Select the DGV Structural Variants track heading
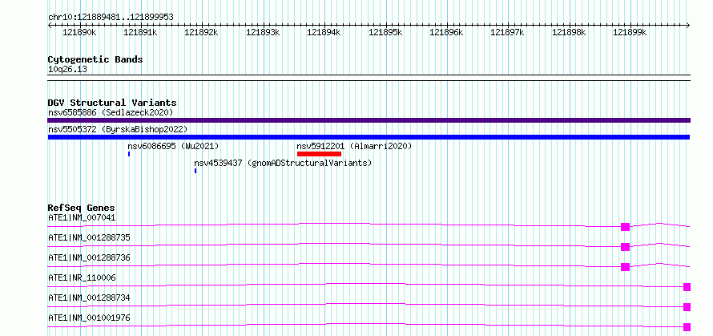Viewport: 713px width, 336px height. (x=112, y=103)
